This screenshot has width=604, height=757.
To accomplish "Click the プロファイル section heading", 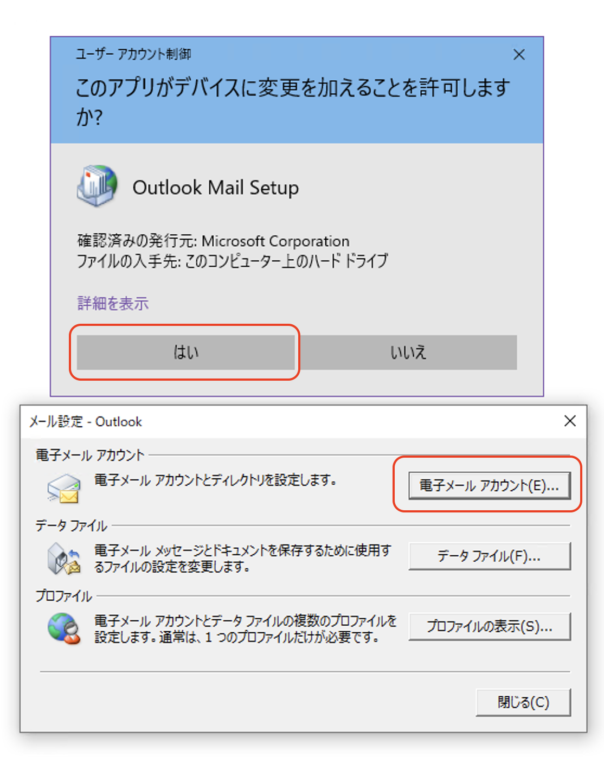I will (64, 596).
